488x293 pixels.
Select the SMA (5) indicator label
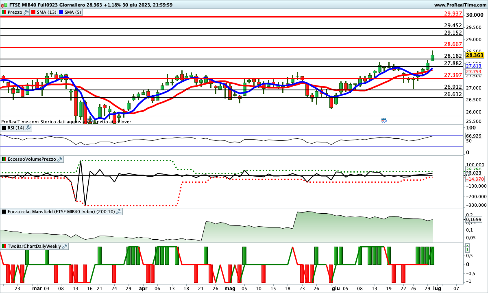pos(73,12)
